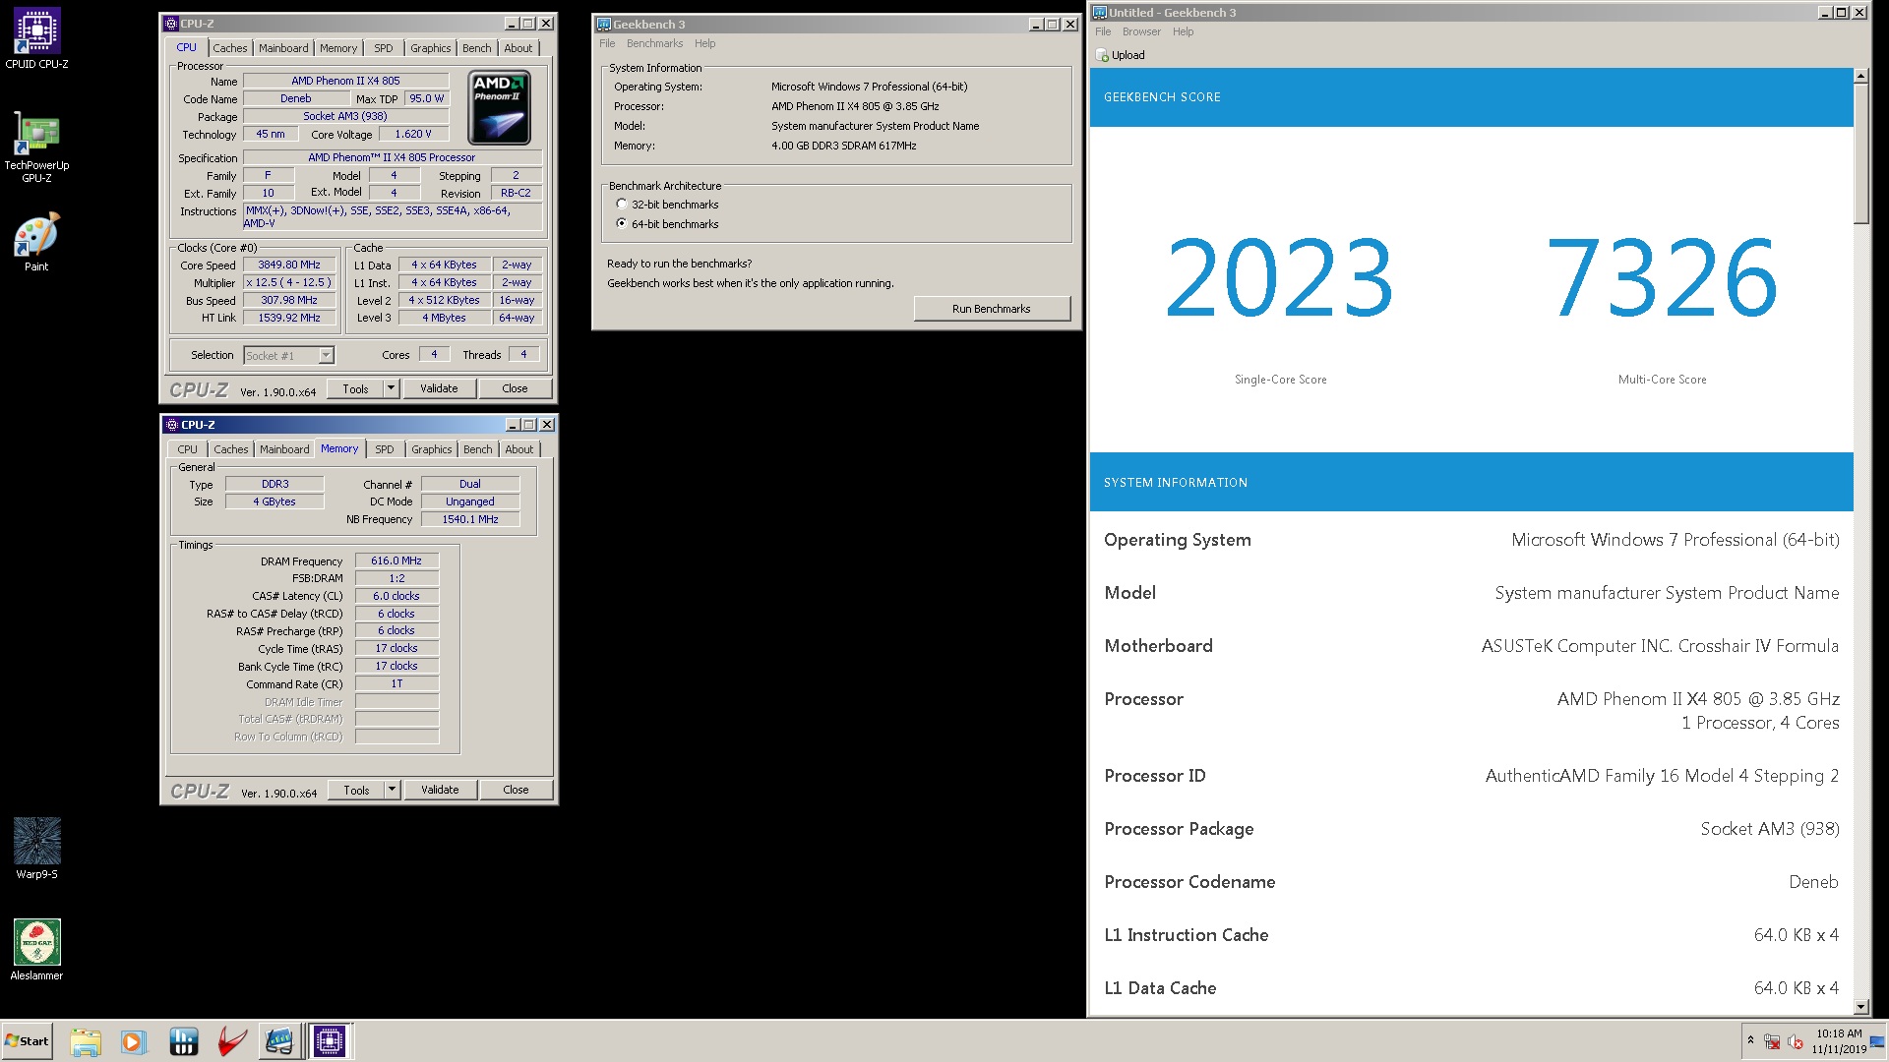This screenshot has height=1062, width=1889.
Task: Open File menu in Geekbench 3 launcher
Action: (607, 43)
